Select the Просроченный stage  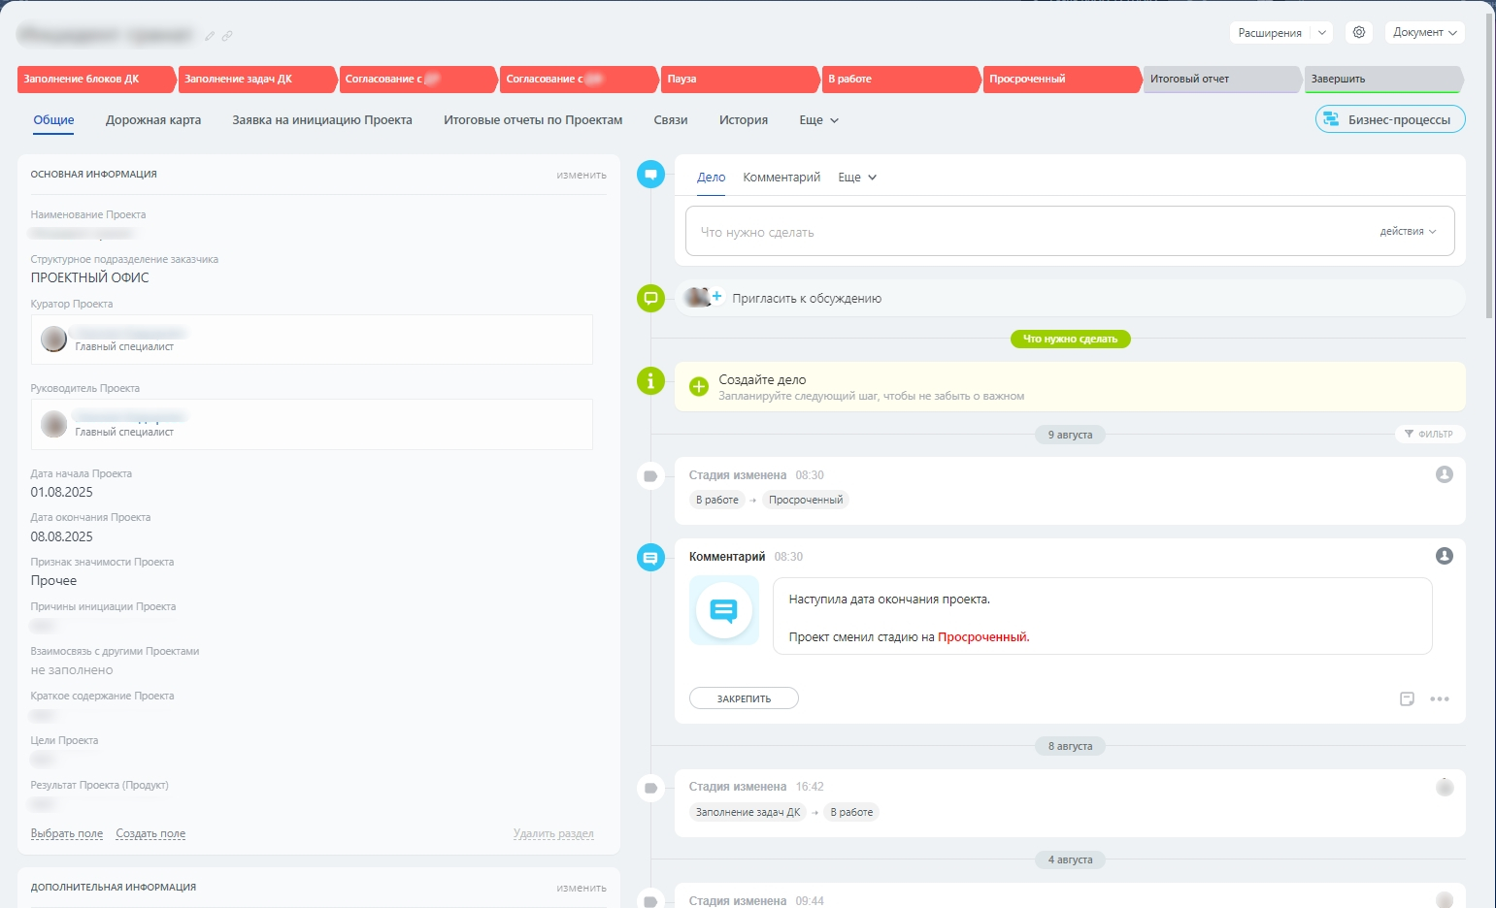[1061, 80]
